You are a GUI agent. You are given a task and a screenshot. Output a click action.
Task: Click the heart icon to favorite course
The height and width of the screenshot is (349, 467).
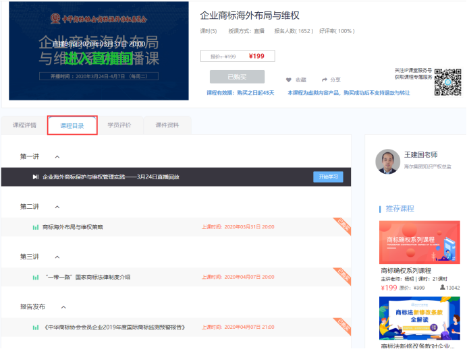click(x=289, y=80)
